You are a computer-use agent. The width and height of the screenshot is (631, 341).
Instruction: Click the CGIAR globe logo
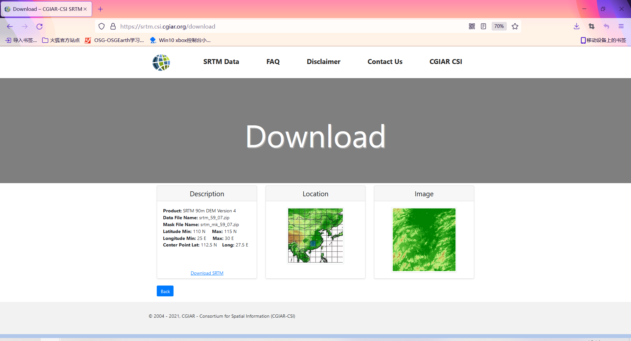pos(161,62)
